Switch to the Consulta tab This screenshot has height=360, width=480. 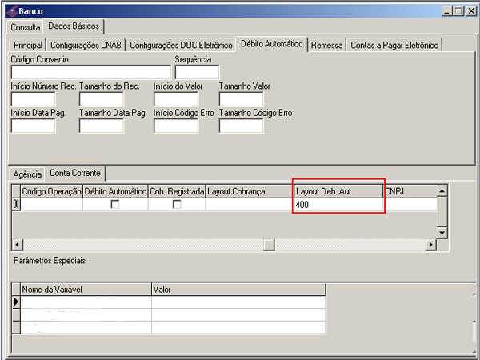point(26,27)
